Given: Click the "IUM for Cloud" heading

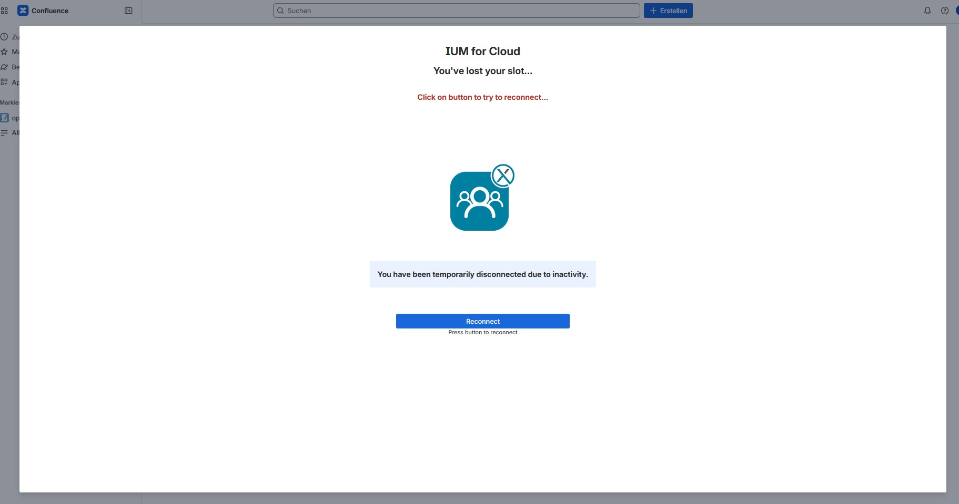Looking at the screenshot, I should [483, 51].
